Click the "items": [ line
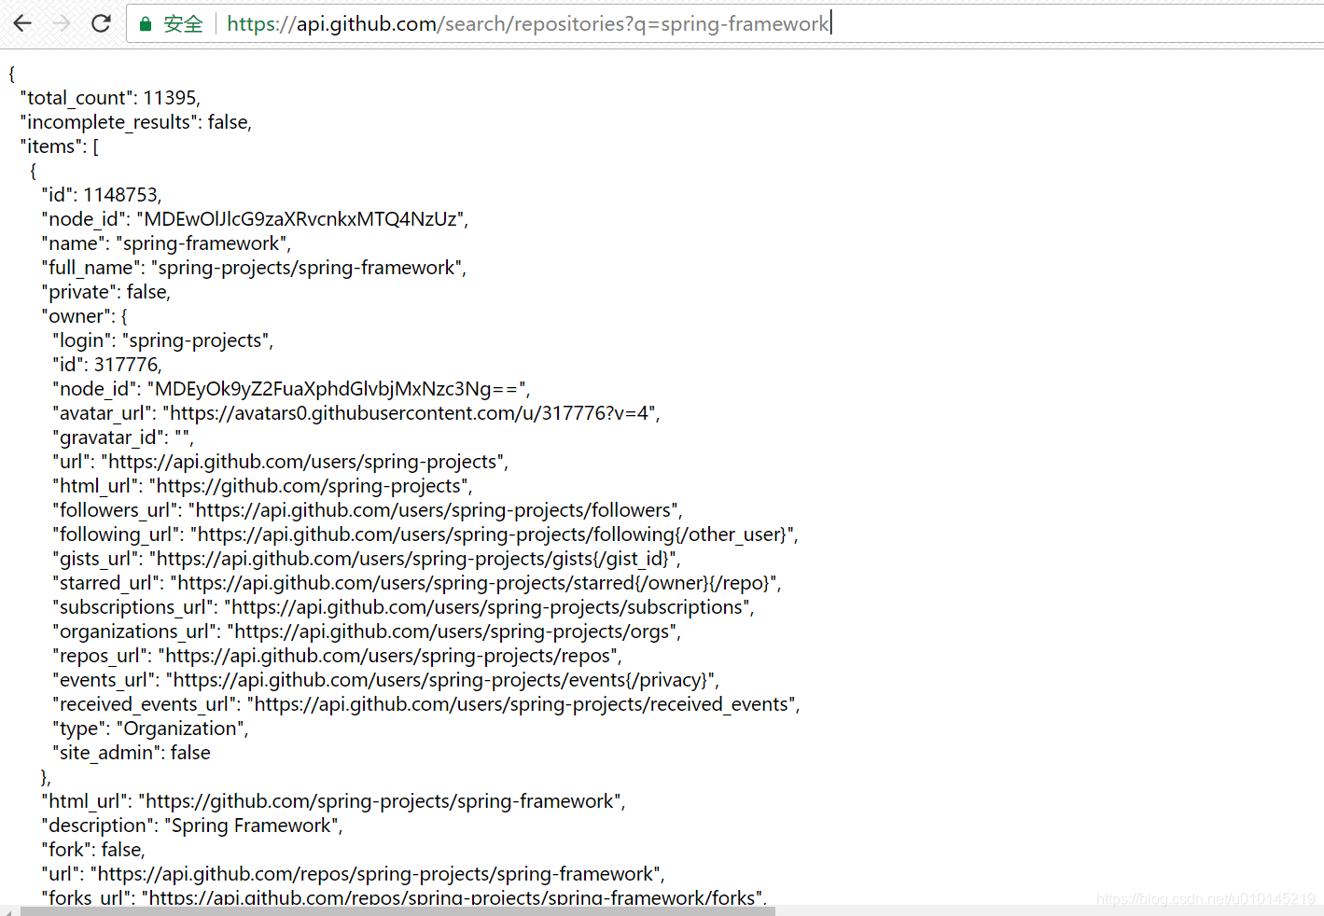This screenshot has width=1324, height=916. (60, 146)
